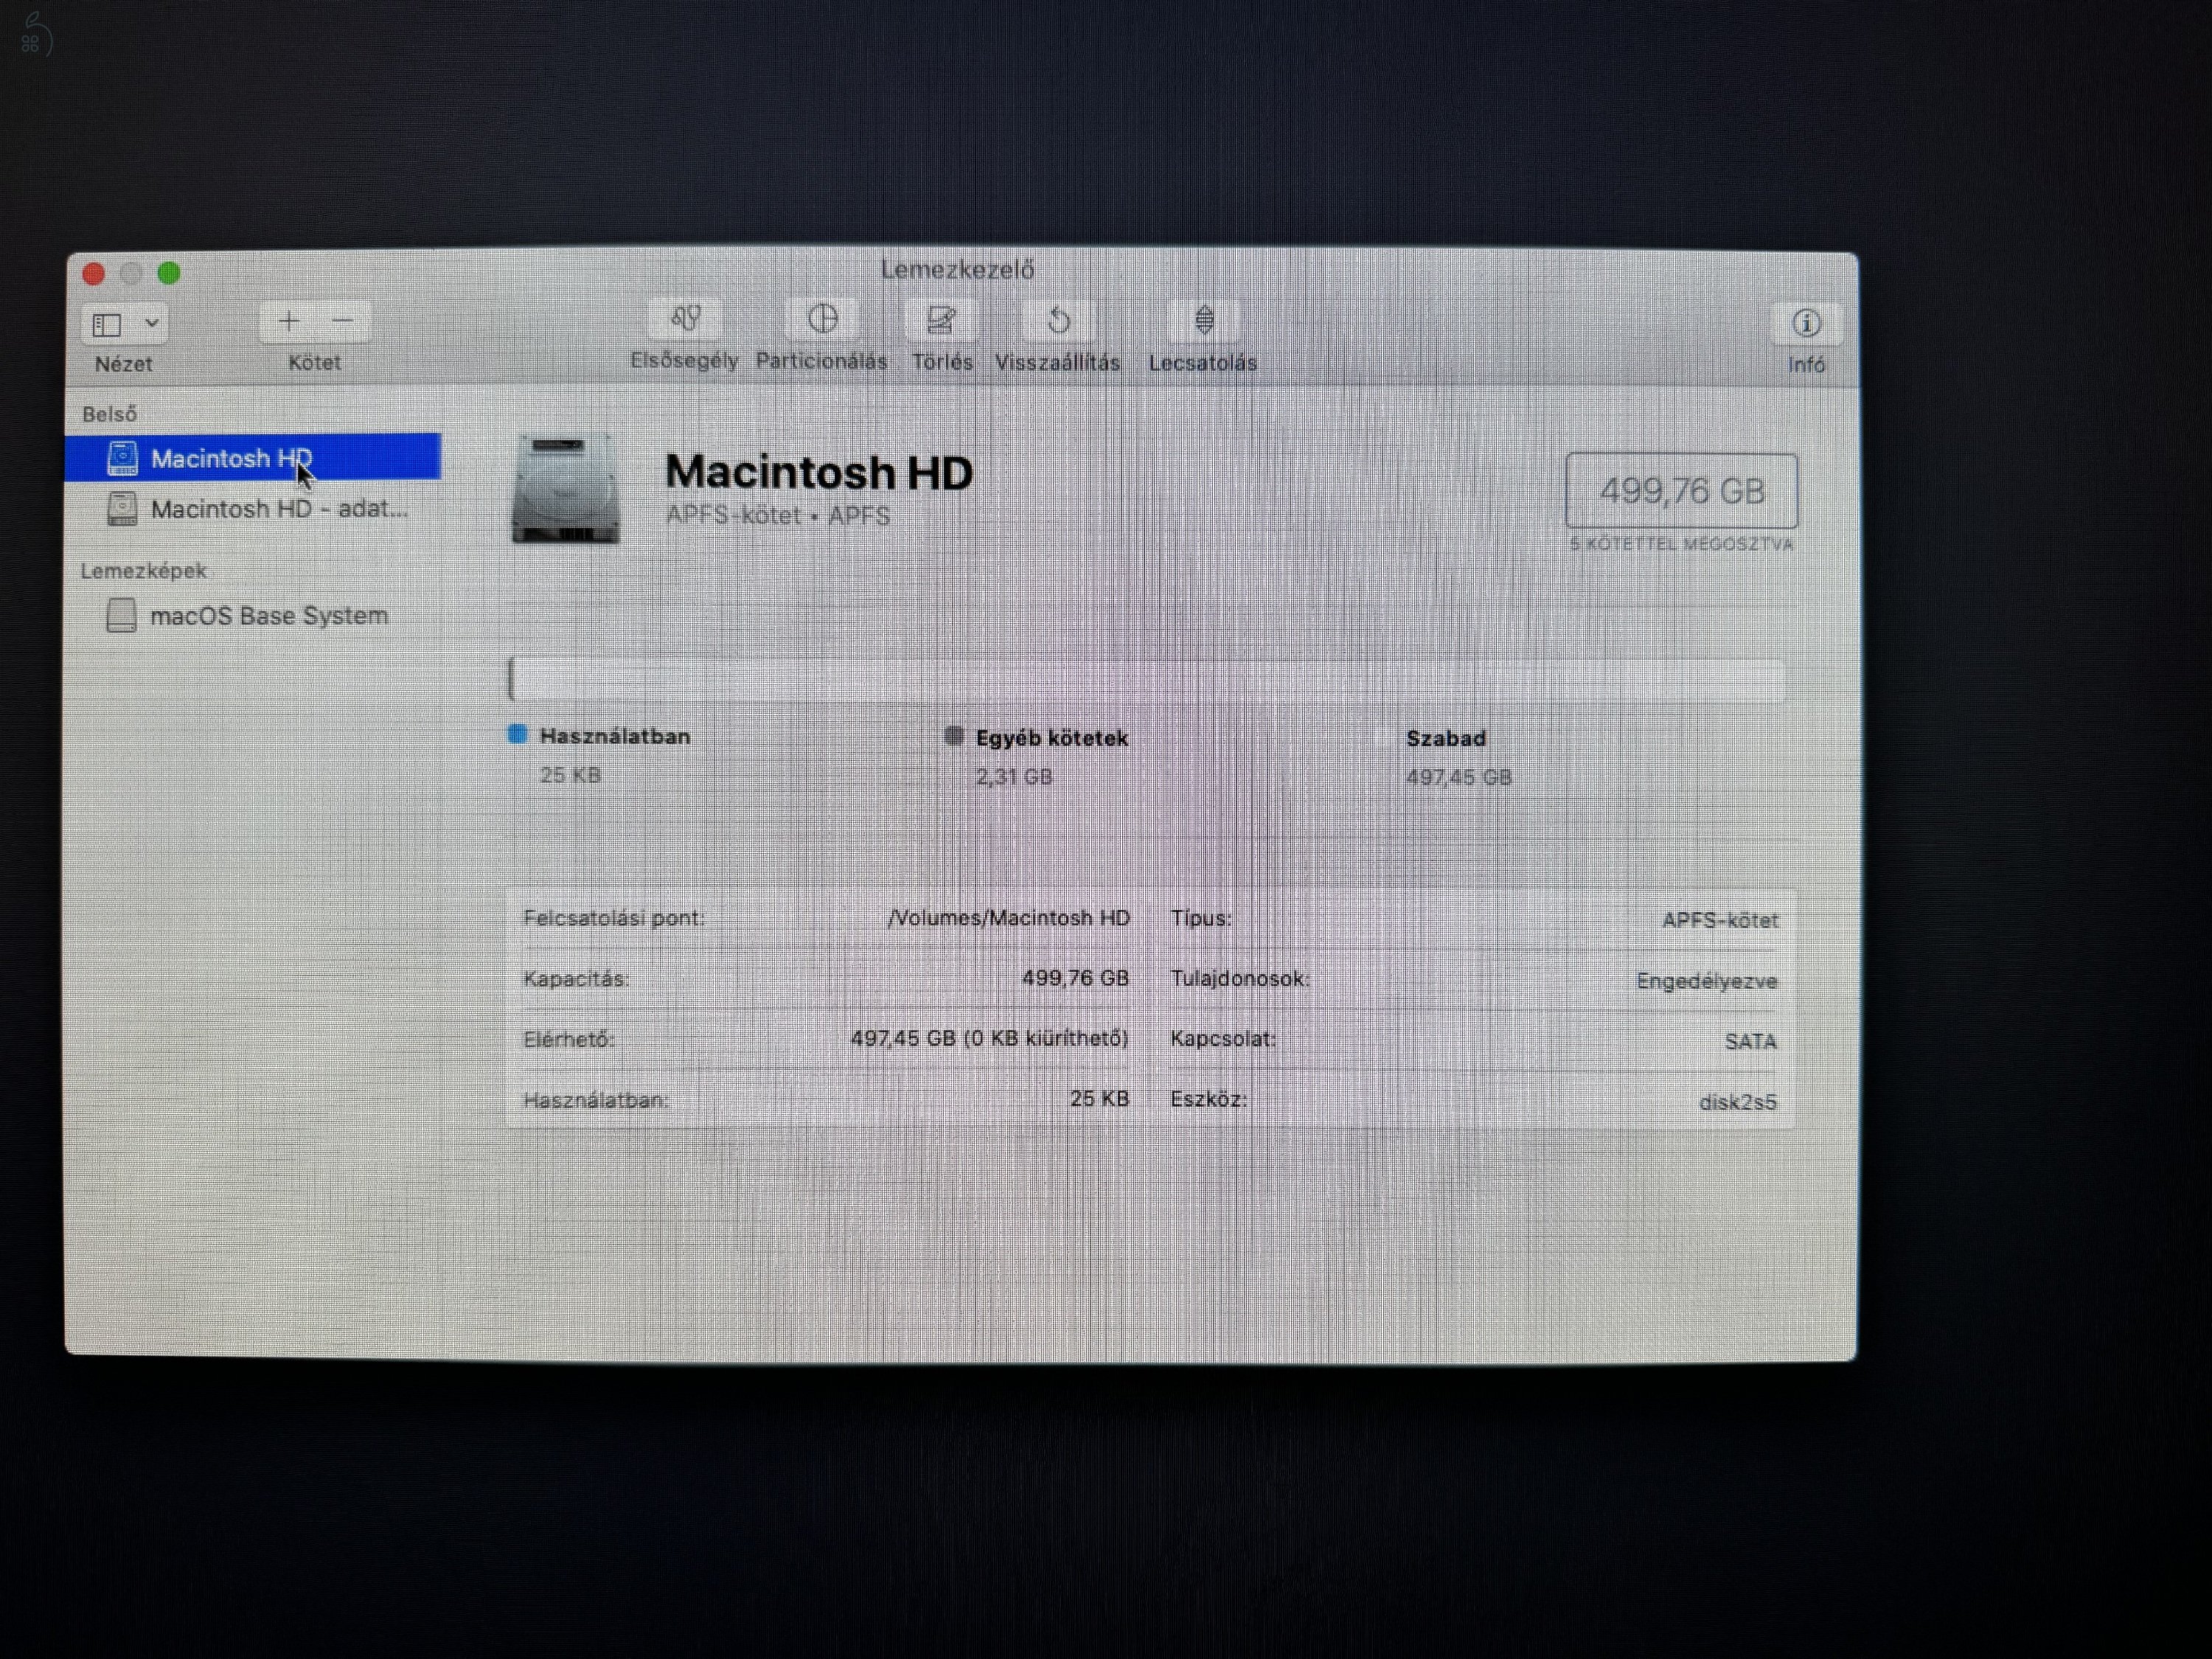Image resolution: width=2212 pixels, height=1659 pixels.
Task: Click the Lemezképek sidebar section header
Action: [144, 571]
